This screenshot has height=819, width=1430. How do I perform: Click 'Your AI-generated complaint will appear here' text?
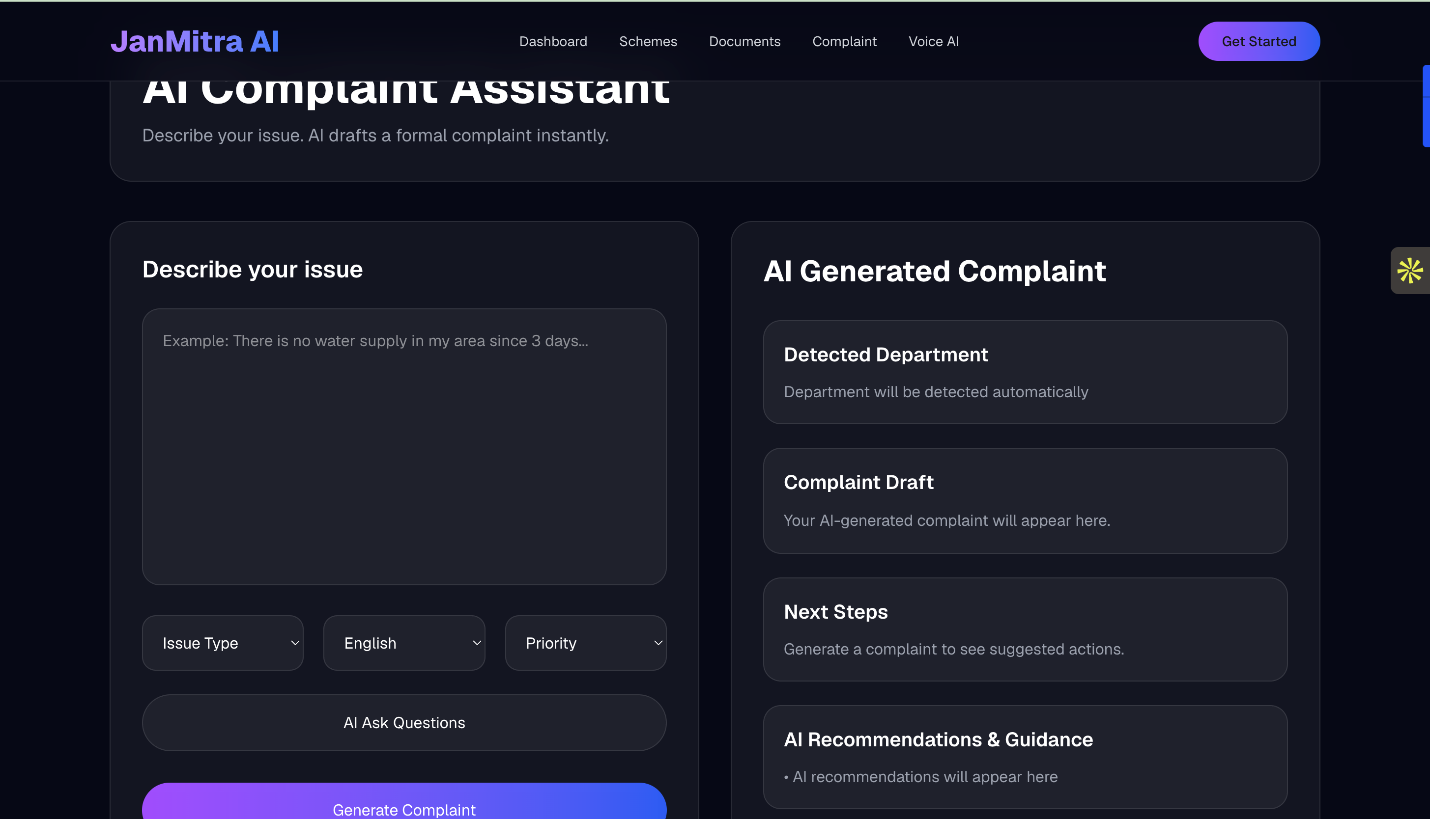(947, 520)
